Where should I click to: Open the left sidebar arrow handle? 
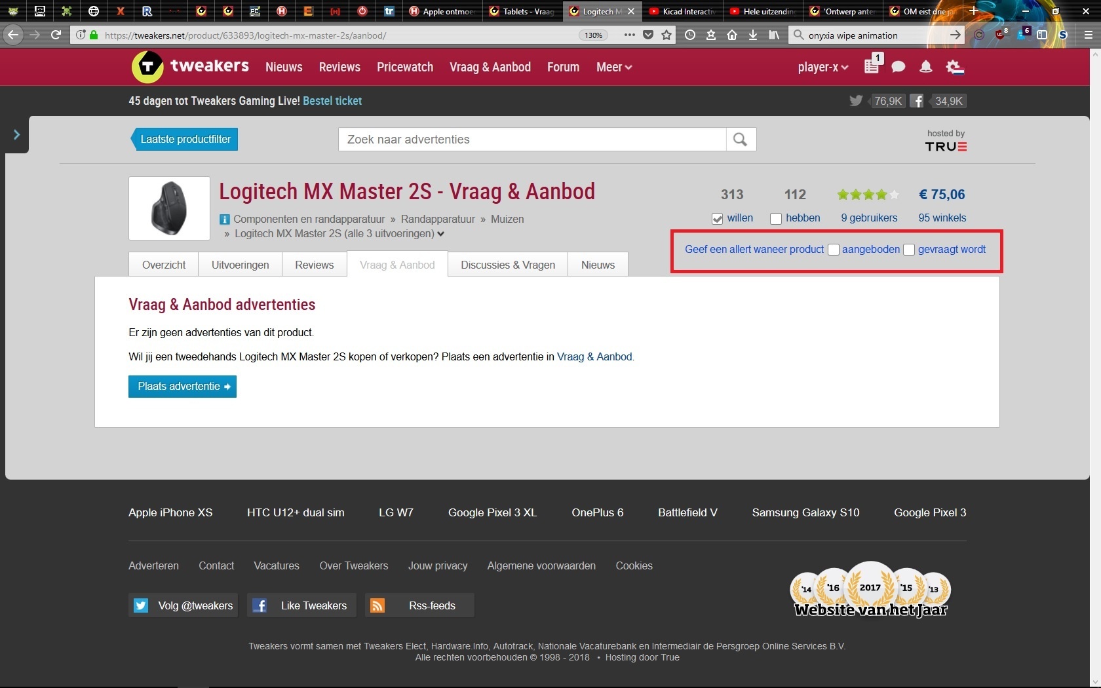(16, 135)
